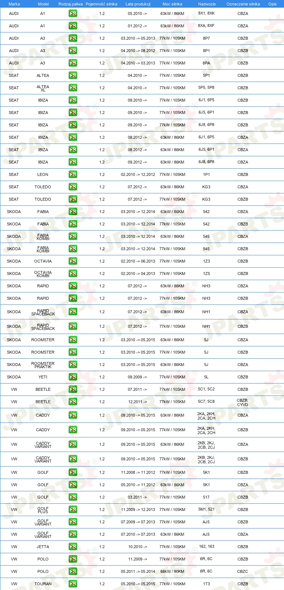The height and width of the screenshot is (590, 284).
Task: Select the petrol icon in the SKODA YETI row
Action: [x=73, y=377]
